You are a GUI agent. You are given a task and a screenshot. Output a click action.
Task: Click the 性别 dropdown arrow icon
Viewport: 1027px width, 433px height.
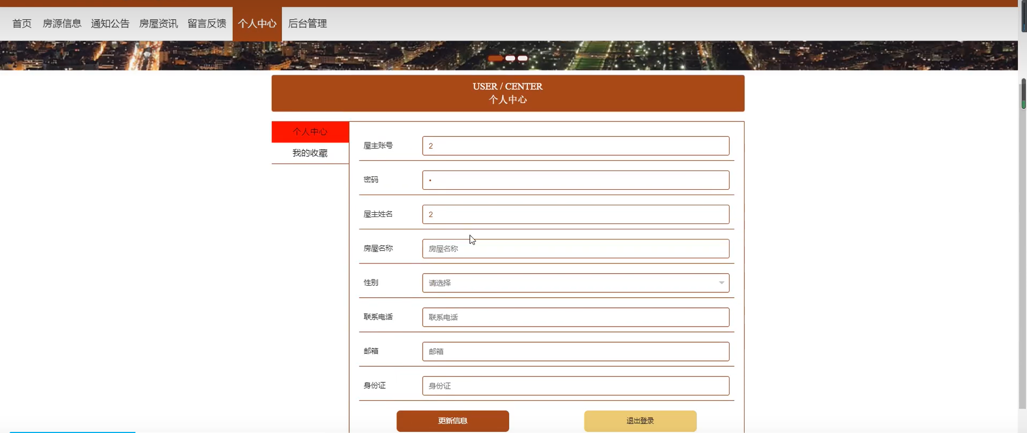tap(722, 283)
